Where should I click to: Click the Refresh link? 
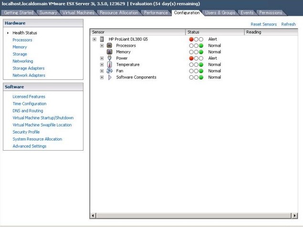[288, 24]
